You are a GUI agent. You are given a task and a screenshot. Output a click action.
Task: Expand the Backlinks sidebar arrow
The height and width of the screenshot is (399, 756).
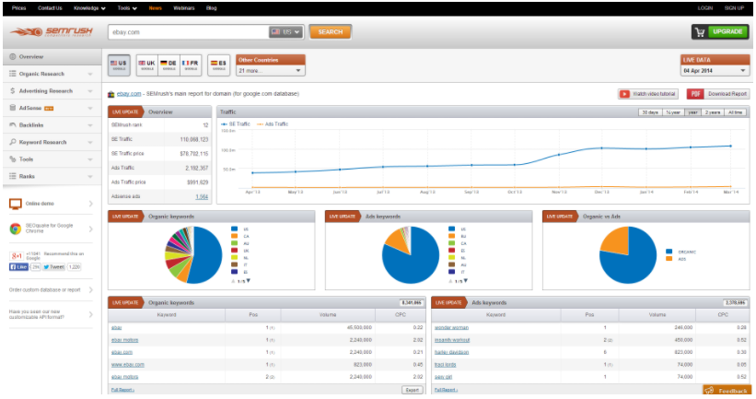[90, 125]
